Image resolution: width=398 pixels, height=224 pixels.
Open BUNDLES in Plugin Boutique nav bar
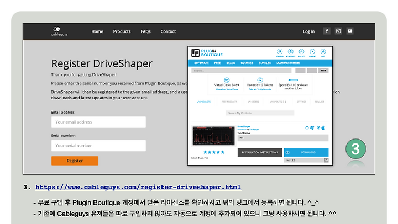[265, 63]
